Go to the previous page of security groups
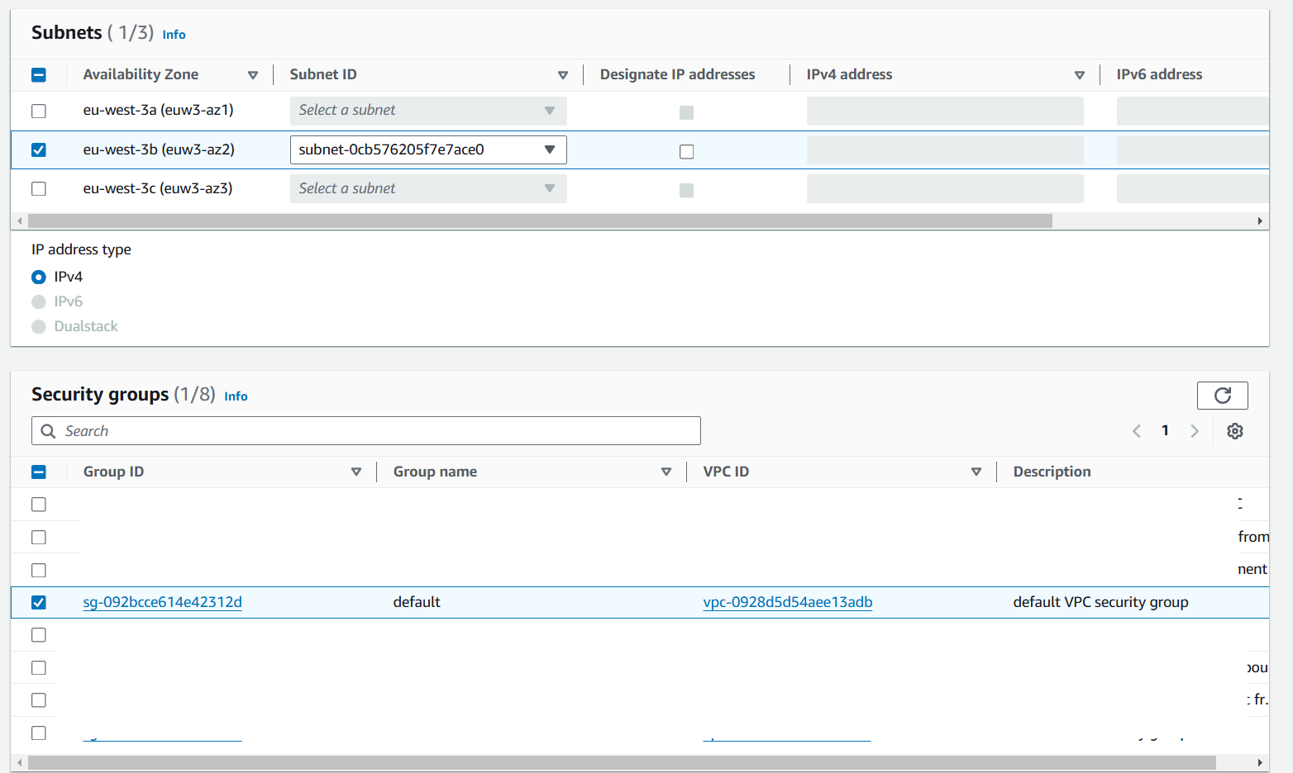The height and width of the screenshot is (773, 1293). coord(1136,430)
